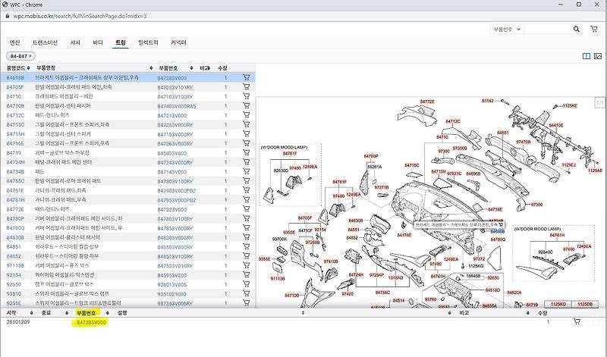Screen dimensions: 607x357
Task: Remove the 84-847 filter chip
Action: pos(30,56)
